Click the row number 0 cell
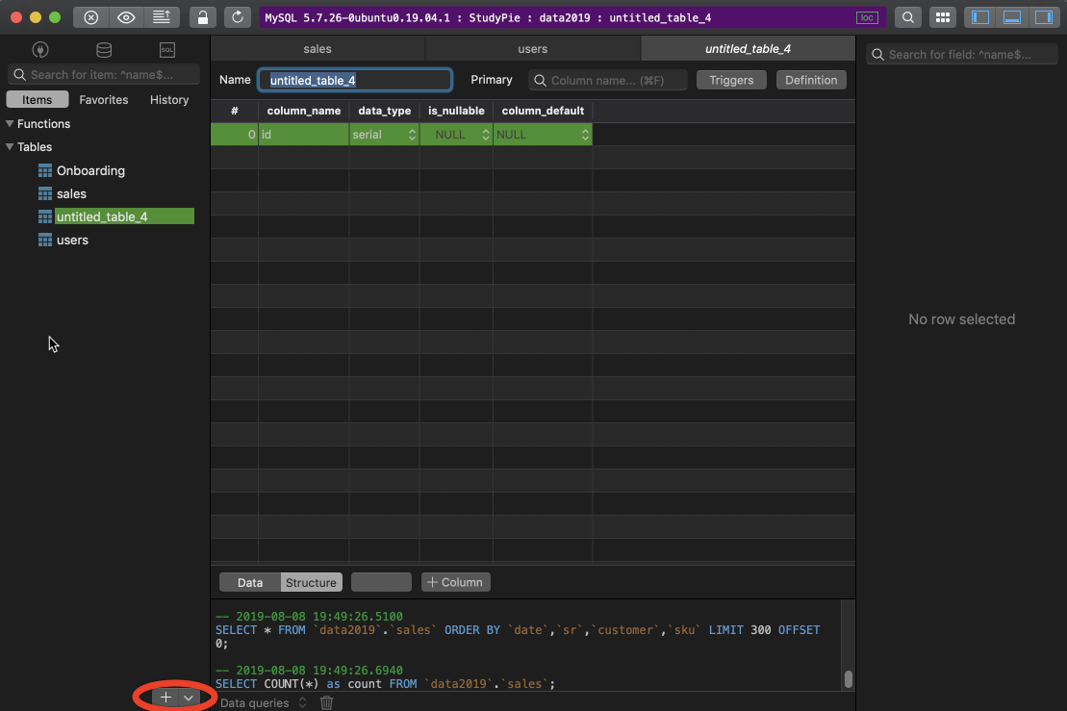The height and width of the screenshot is (711, 1067). click(234, 135)
